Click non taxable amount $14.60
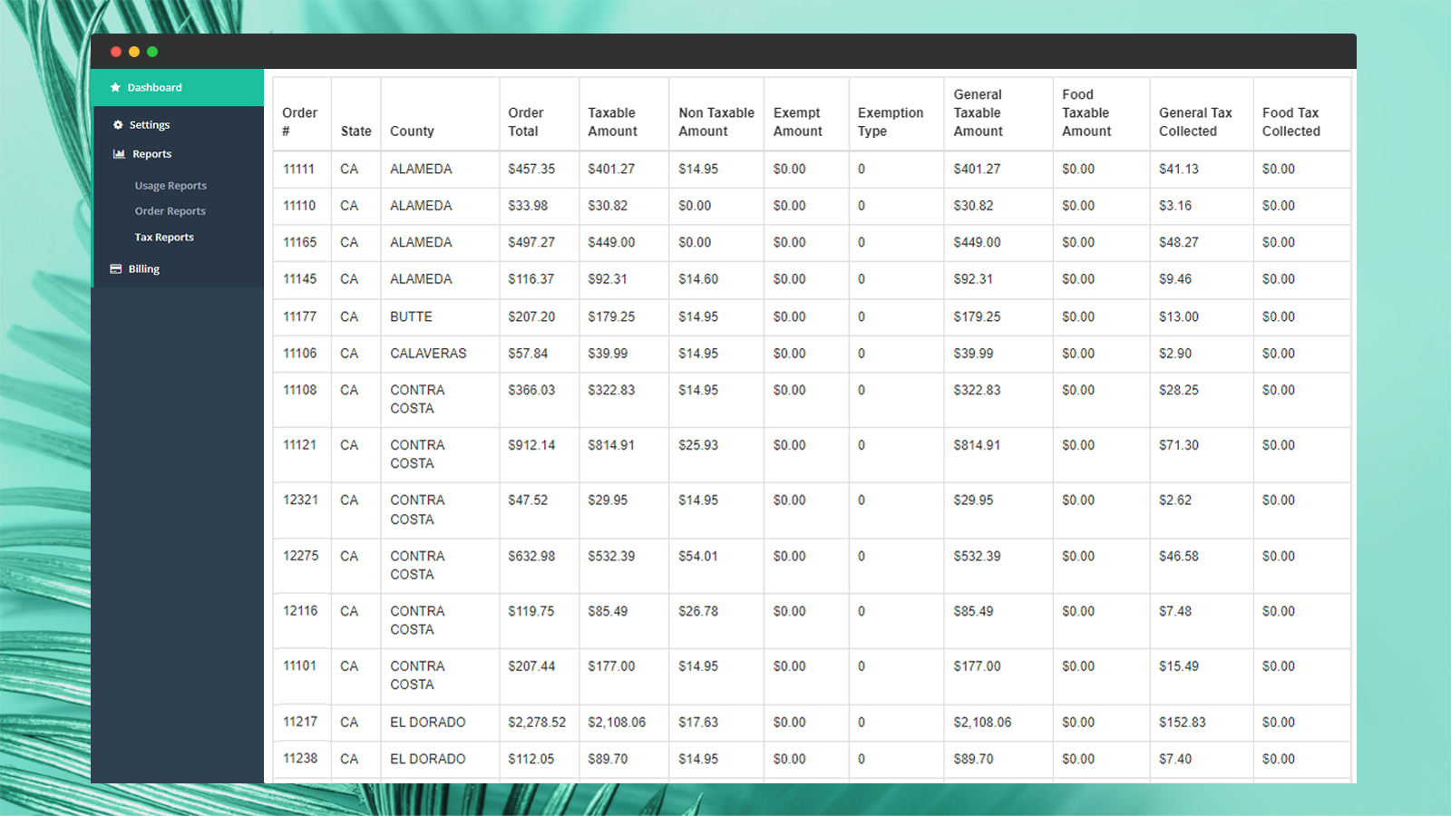Image resolution: width=1451 pixels, height=816 pixels. (x=698, y=279)
